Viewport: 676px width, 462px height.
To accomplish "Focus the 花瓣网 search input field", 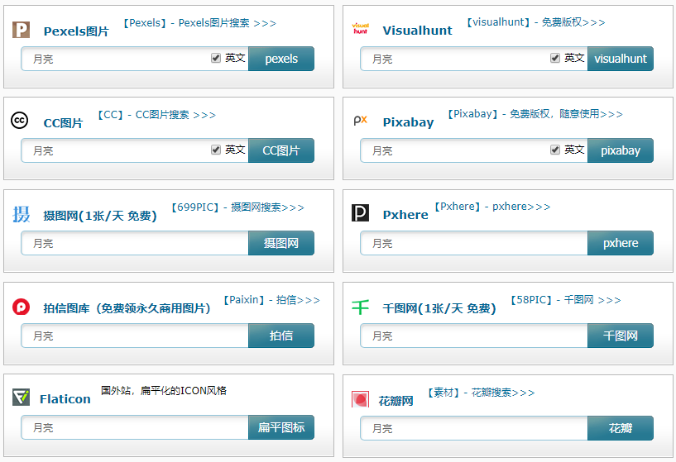I will coord(474,428).
